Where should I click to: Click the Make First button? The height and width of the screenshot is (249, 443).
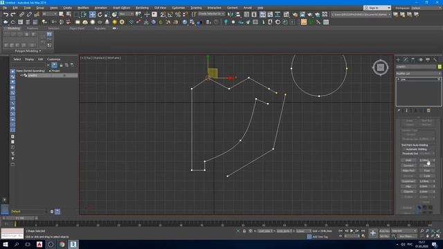click(408, 171)
